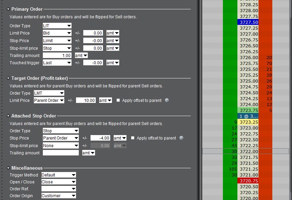Collapse the Target Order (Profit-taker) section

coord(8,78)
